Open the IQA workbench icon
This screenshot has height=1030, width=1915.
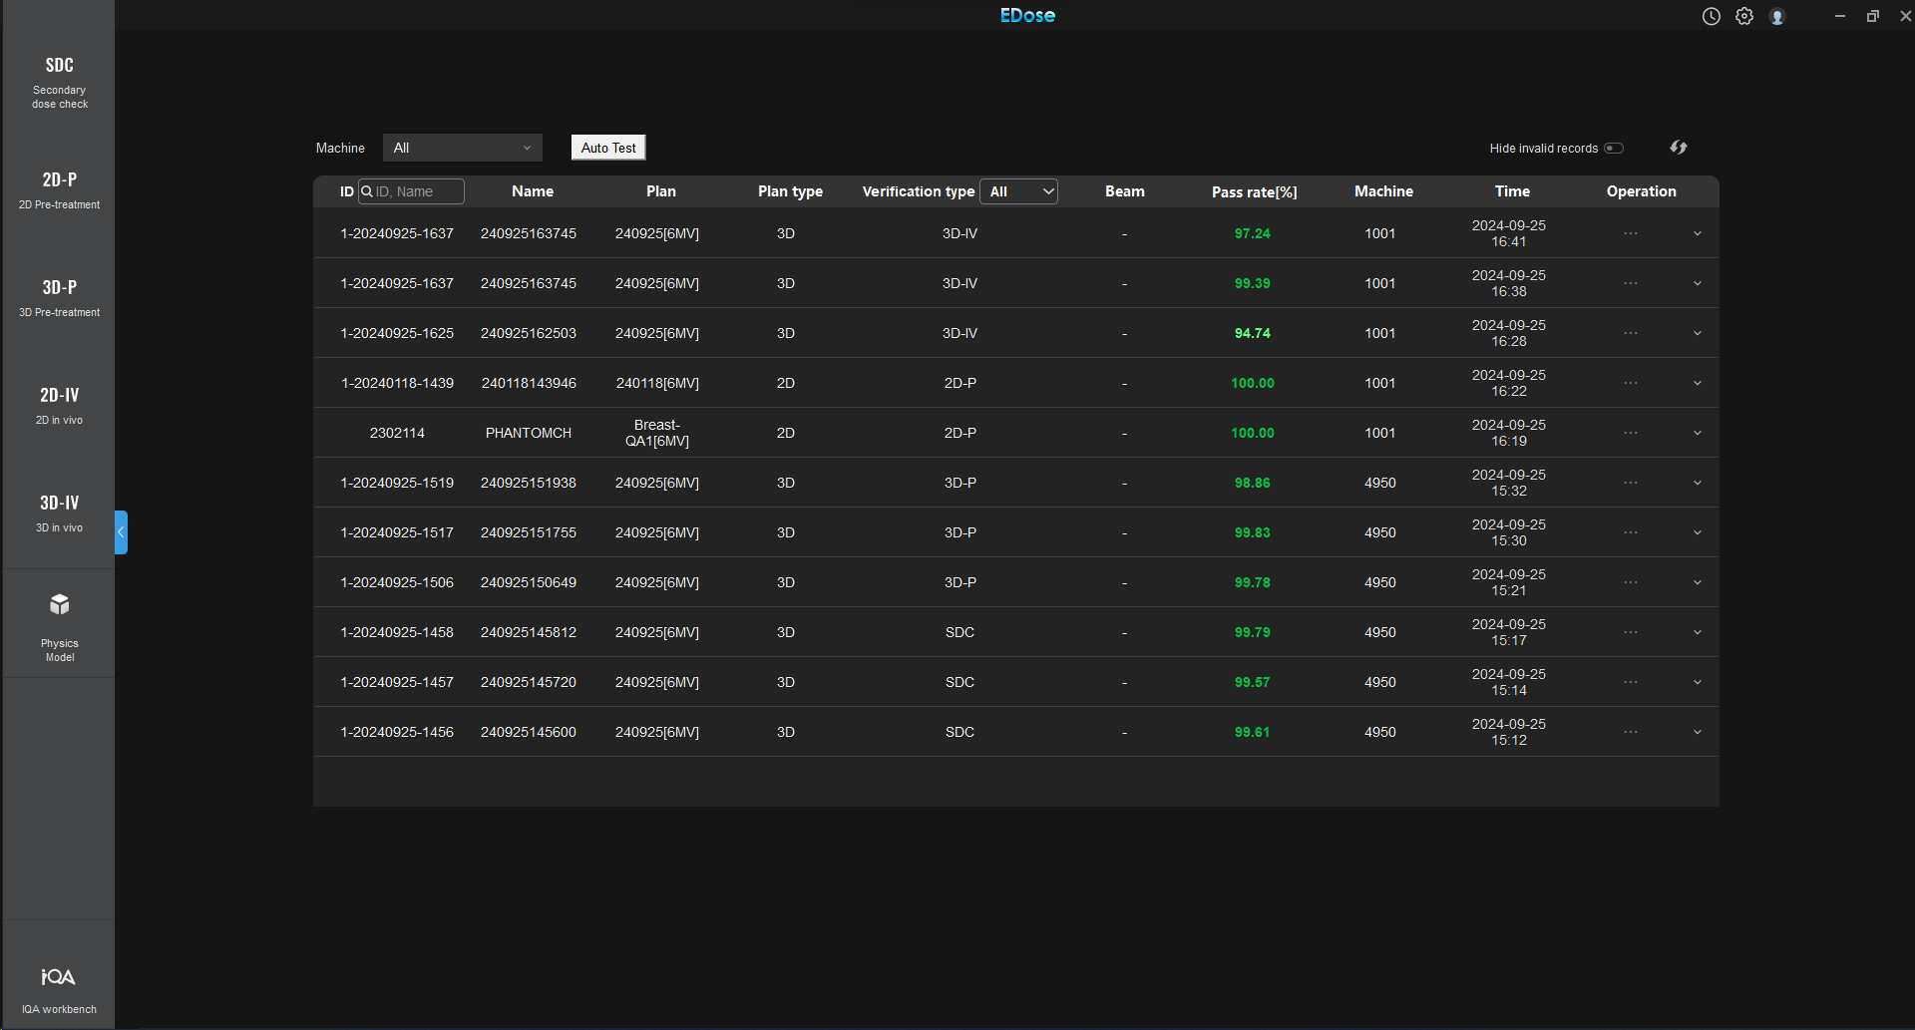pos(59,977)
